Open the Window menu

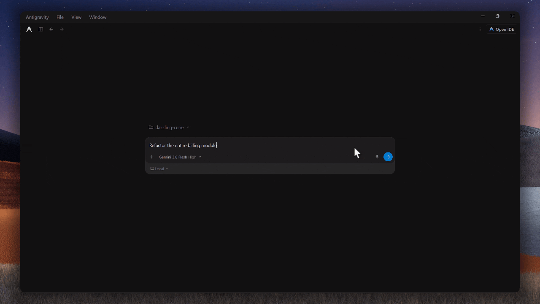click(98, 17)
